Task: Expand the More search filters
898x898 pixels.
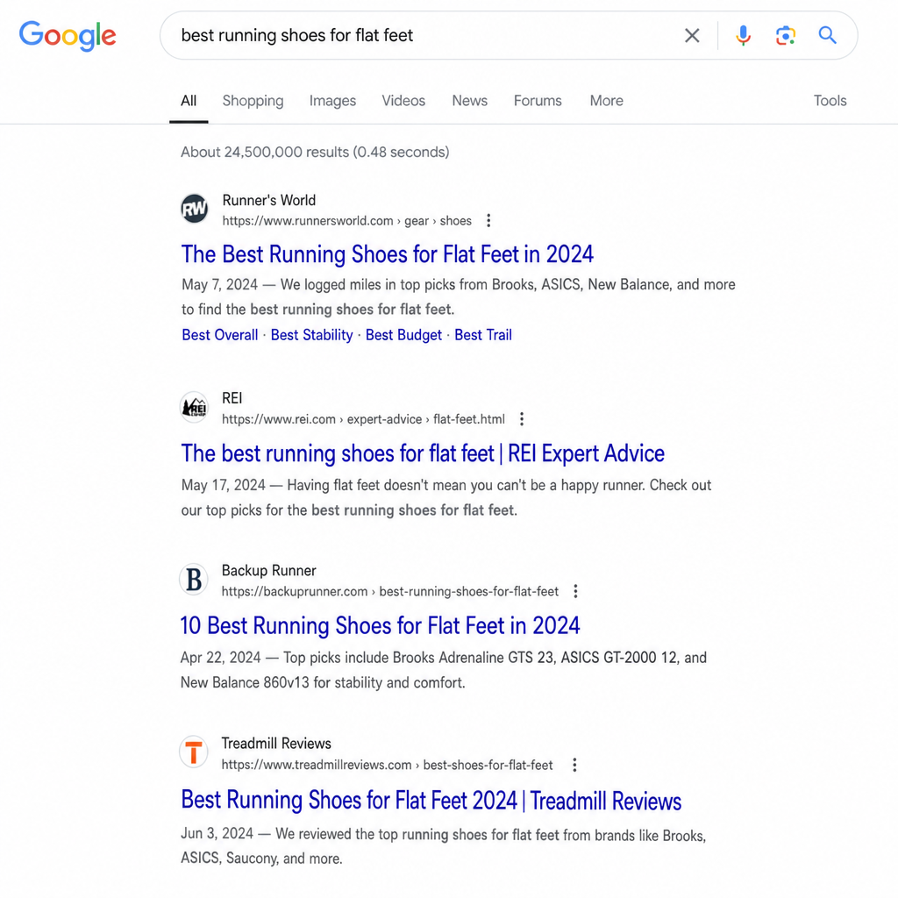Action: coord(607,101)
